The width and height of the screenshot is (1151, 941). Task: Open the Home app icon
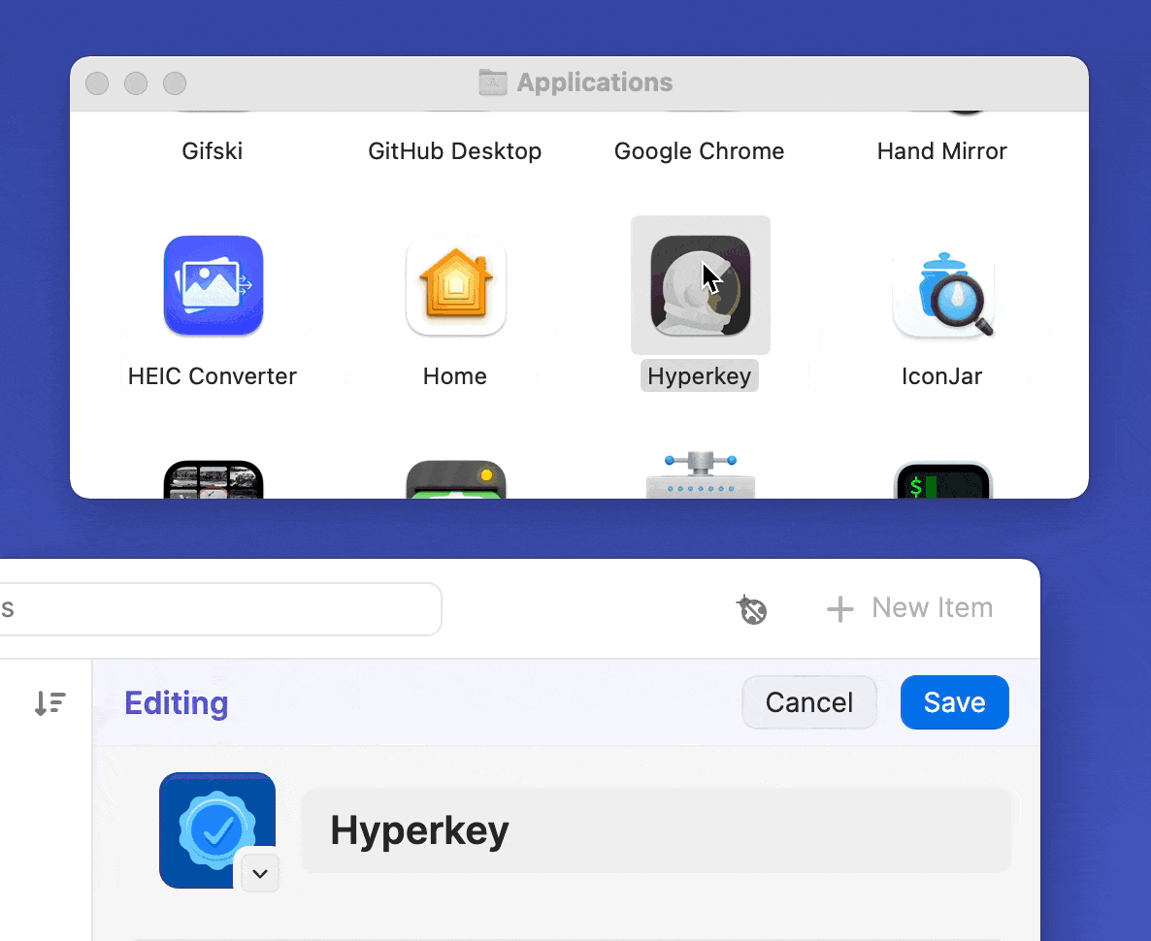click(456, 285)
